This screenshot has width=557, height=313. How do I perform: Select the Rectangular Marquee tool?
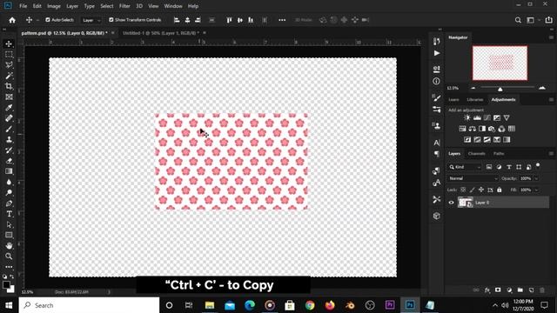(9, 54)
